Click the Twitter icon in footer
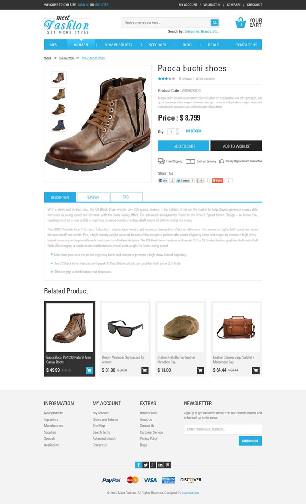Viewport: 306px width, 504px height. tap(146, 465)
